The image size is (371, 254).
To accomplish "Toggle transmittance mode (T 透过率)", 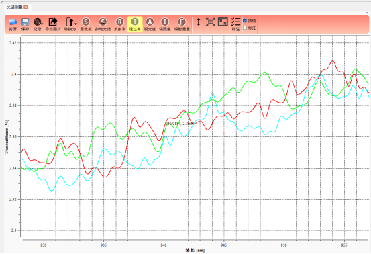I will 135,24.
